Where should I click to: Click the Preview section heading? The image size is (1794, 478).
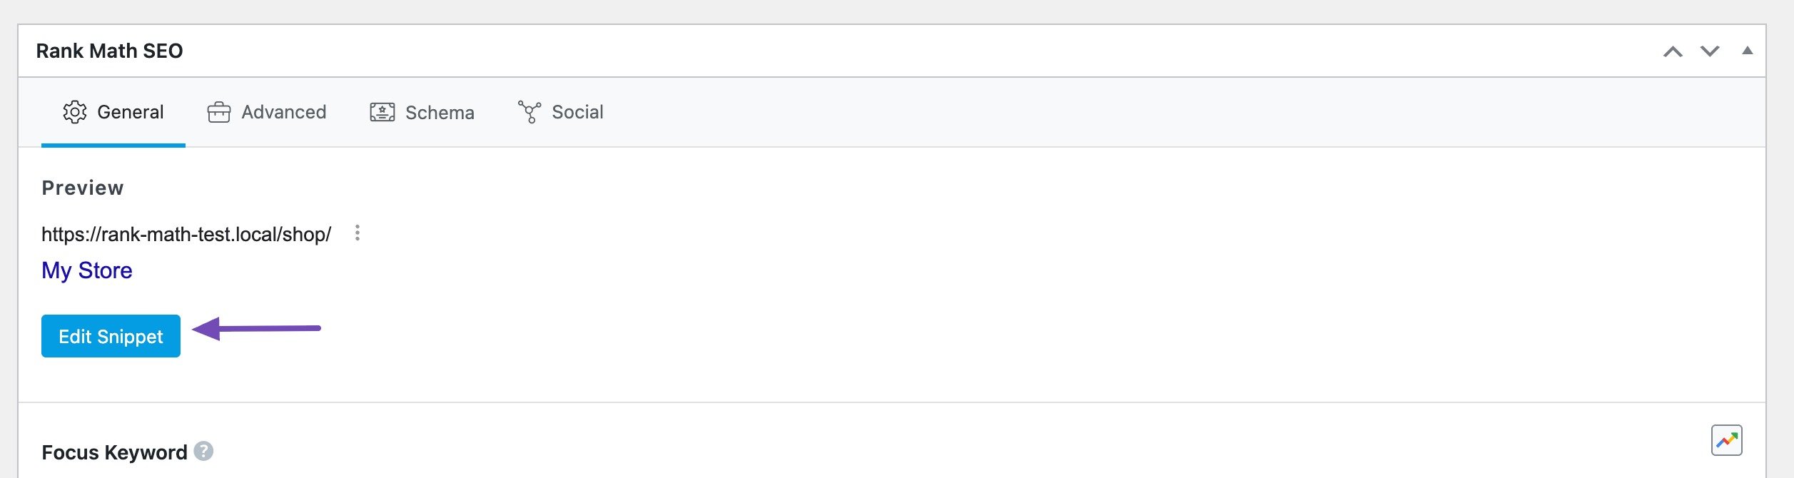click(83, 188)
